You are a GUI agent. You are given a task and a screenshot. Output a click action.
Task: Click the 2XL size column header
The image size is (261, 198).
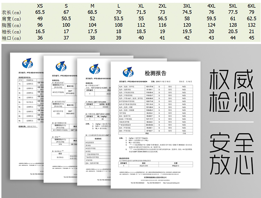(163, 6)
